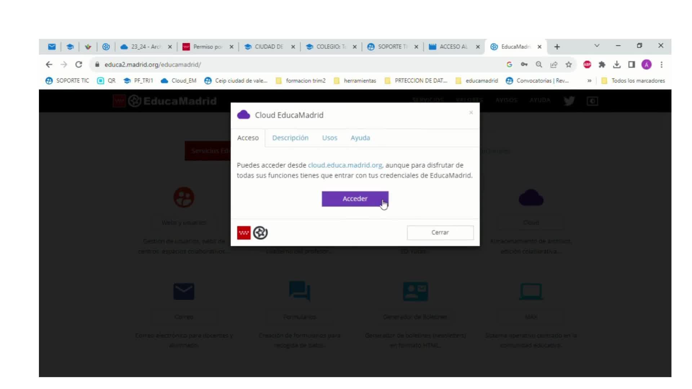Image resolution: width=692 pixels, height=389 pixels.
Task: Click the zoom magnifier icon in address bar
Action: pyautogui.click(x=539, y=64)
